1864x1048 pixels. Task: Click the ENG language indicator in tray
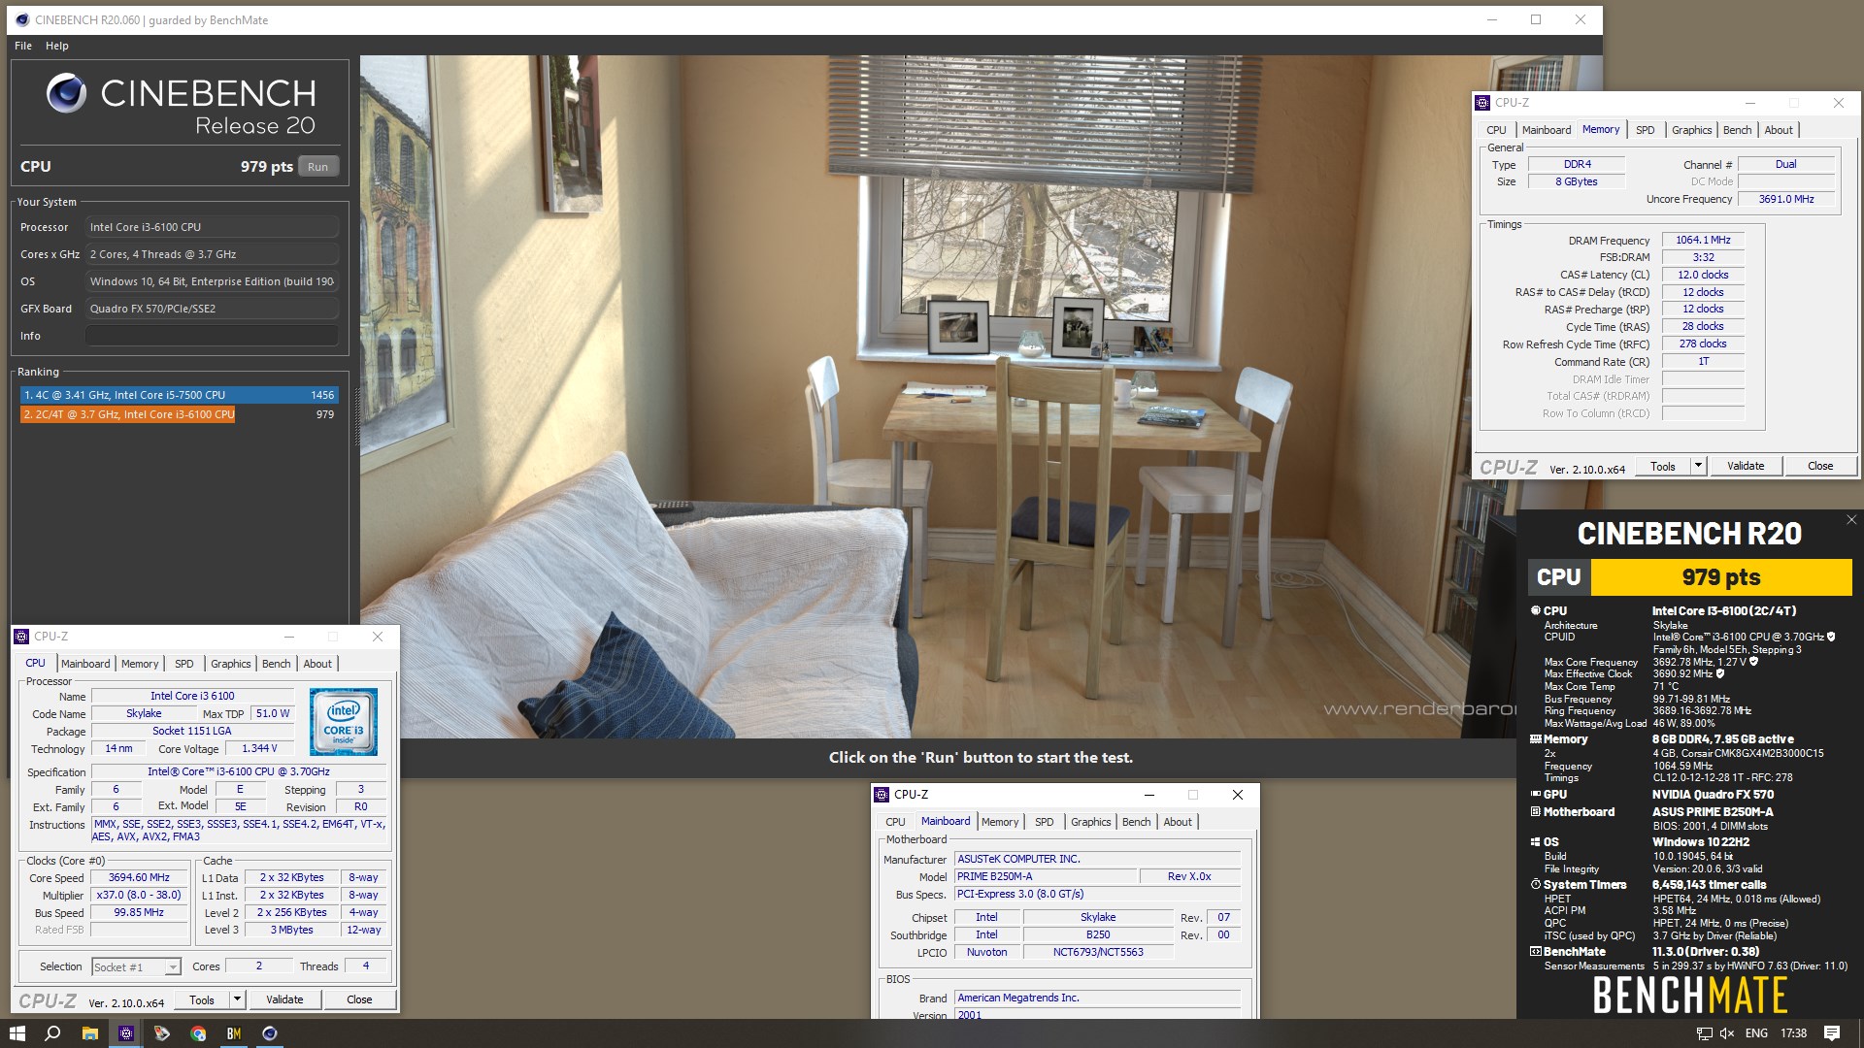[1756, 1033]
